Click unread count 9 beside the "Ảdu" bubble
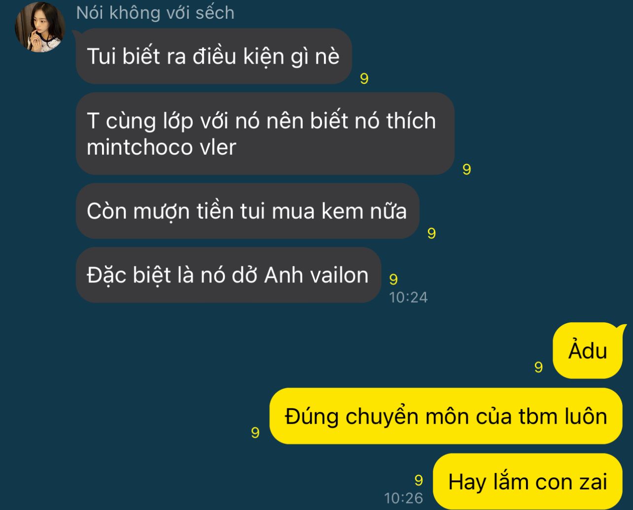633x510 pixels. 539,367
